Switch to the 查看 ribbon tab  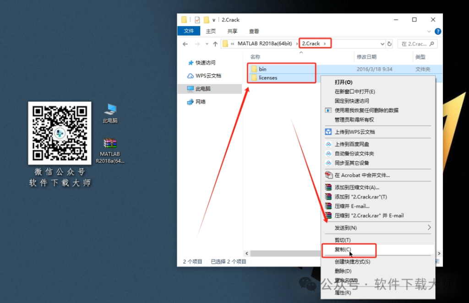(254, 31)
